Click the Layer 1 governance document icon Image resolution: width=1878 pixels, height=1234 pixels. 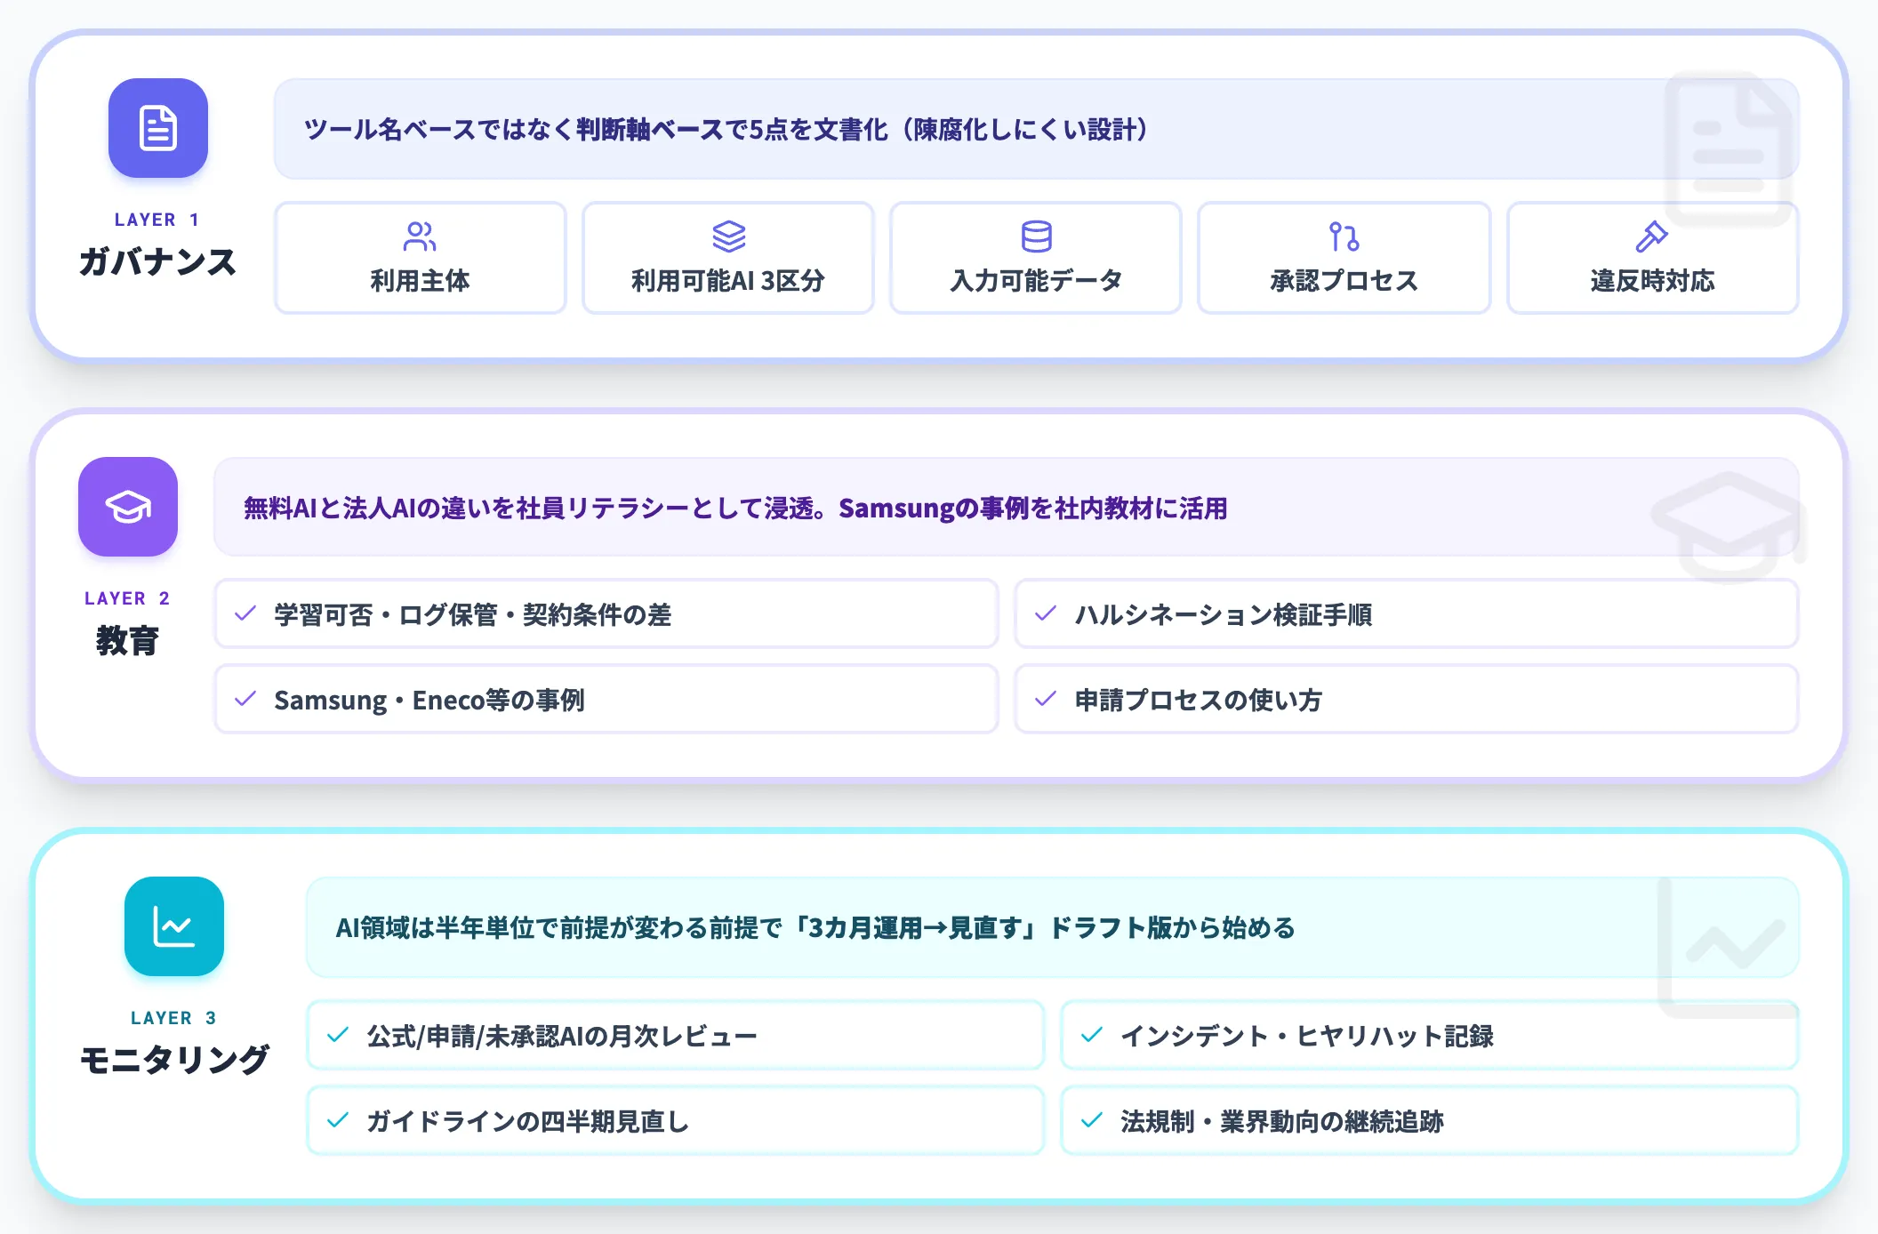[158, 128]
